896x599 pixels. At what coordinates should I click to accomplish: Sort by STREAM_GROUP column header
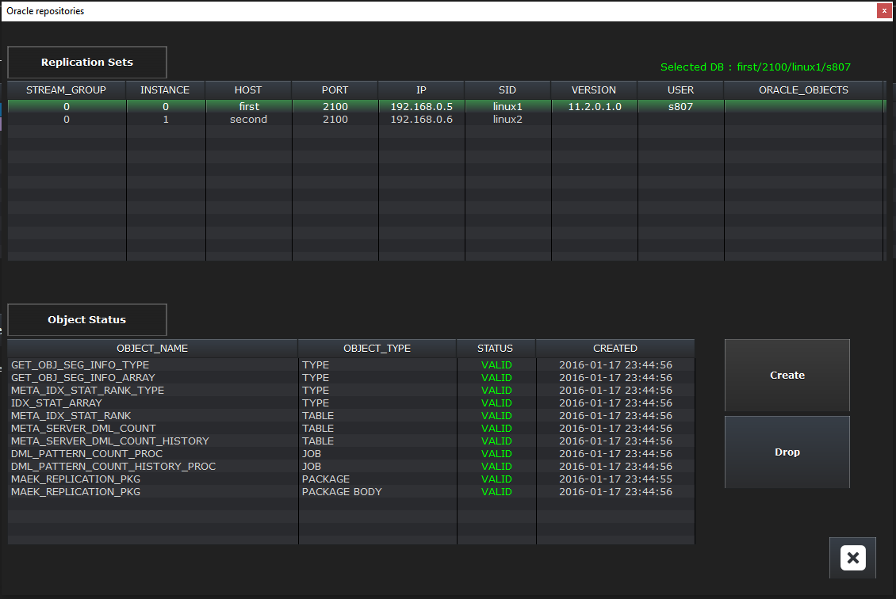click(67, 90)
